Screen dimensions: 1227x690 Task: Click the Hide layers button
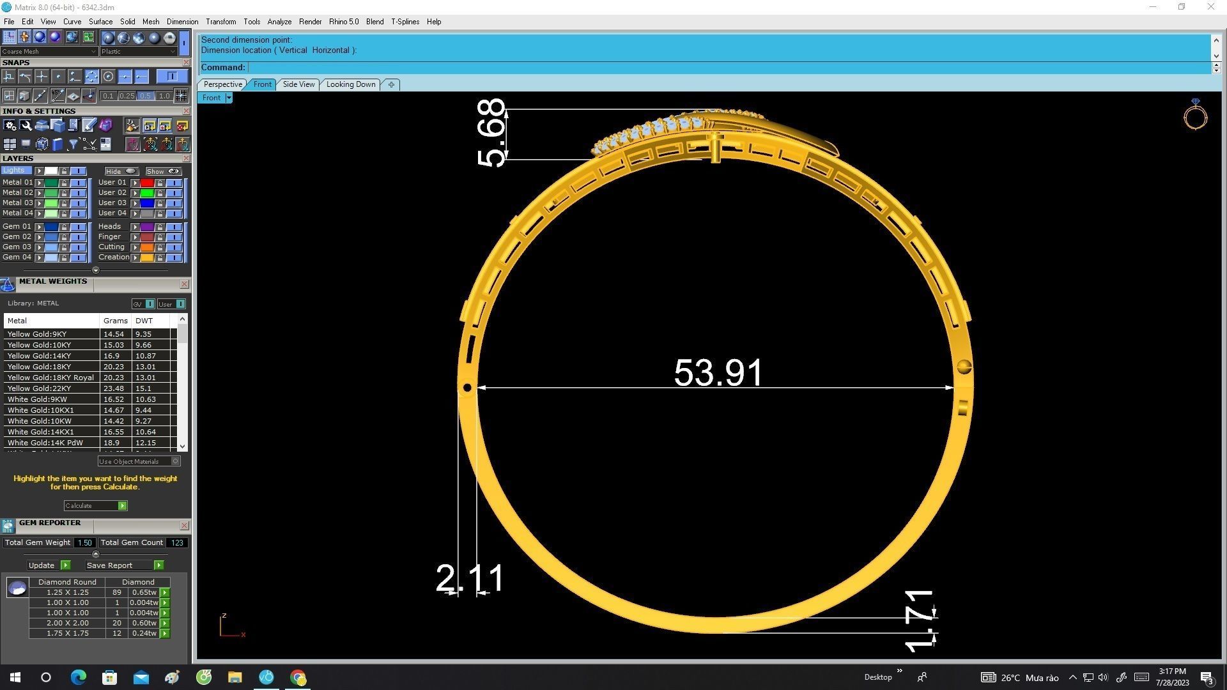click(x=121, y=171)
